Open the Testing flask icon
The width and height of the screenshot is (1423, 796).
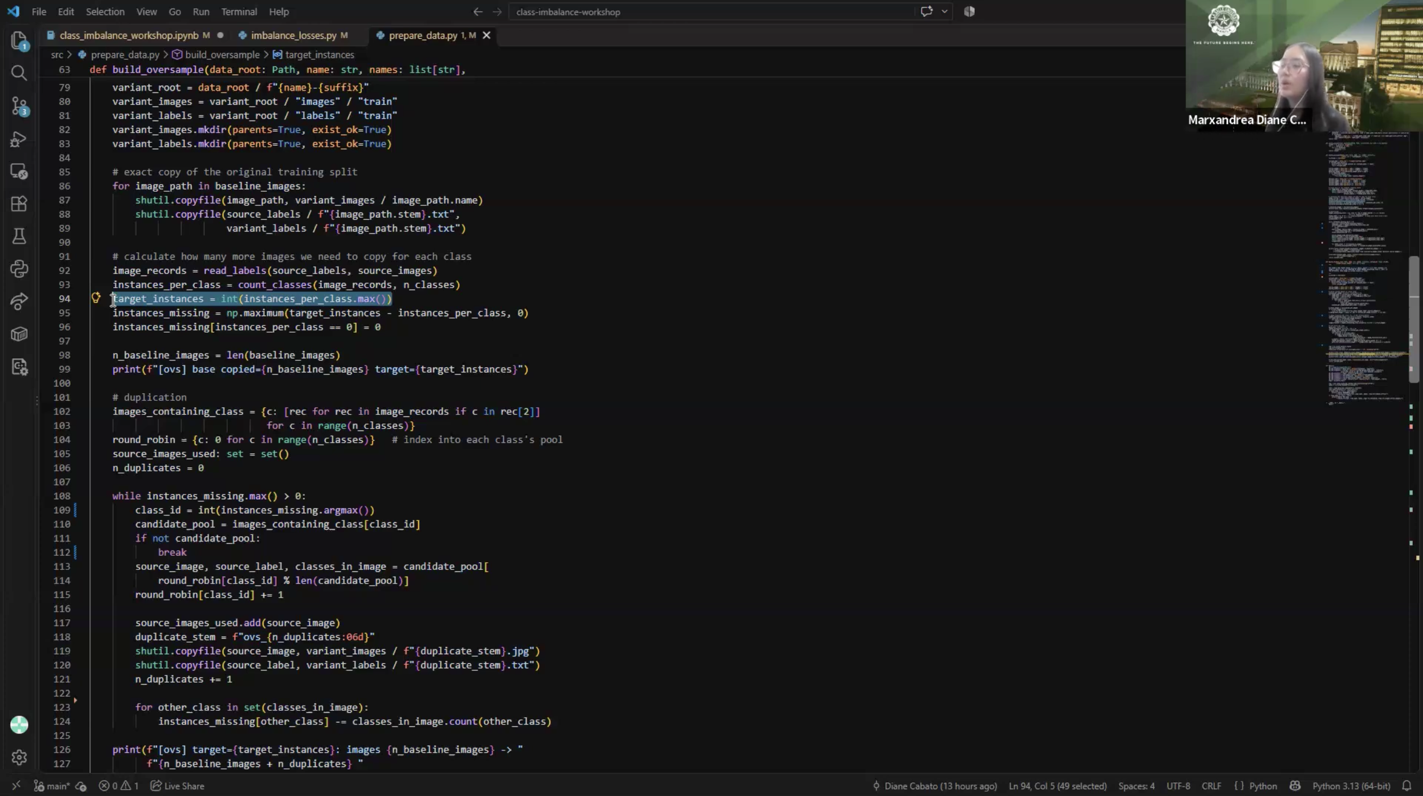click(x=19, y=236)
